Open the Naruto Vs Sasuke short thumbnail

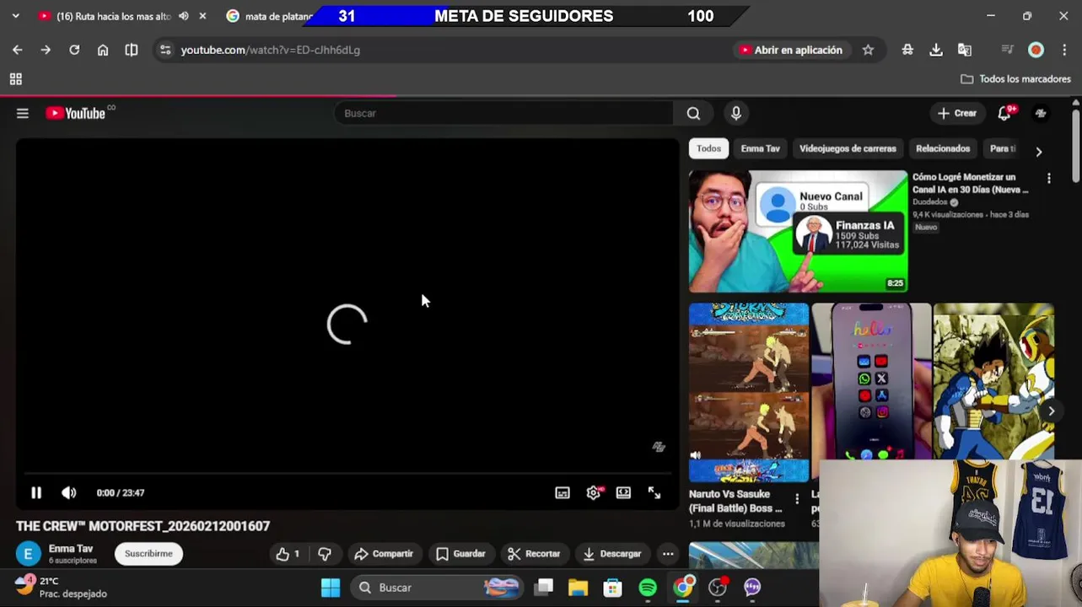pos(749,393)
